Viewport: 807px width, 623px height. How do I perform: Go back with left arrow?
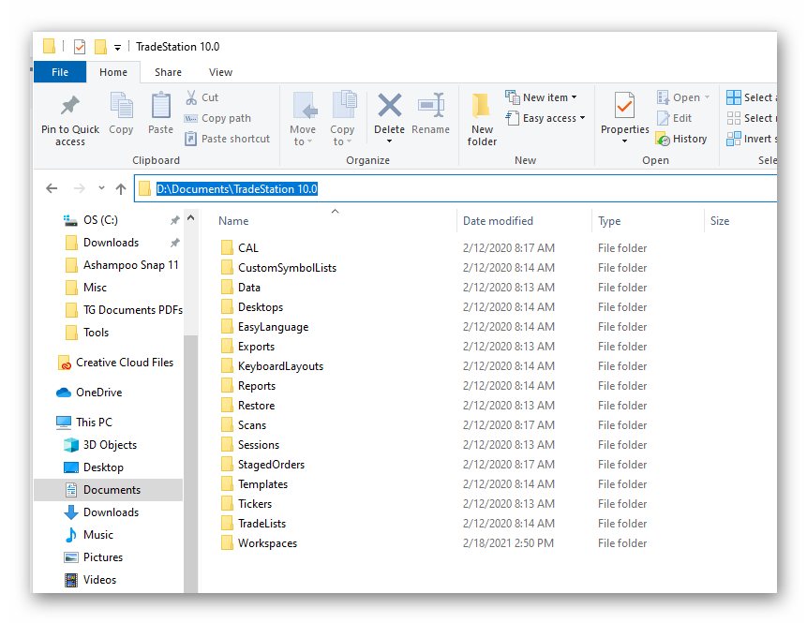[x=52, y=189]
